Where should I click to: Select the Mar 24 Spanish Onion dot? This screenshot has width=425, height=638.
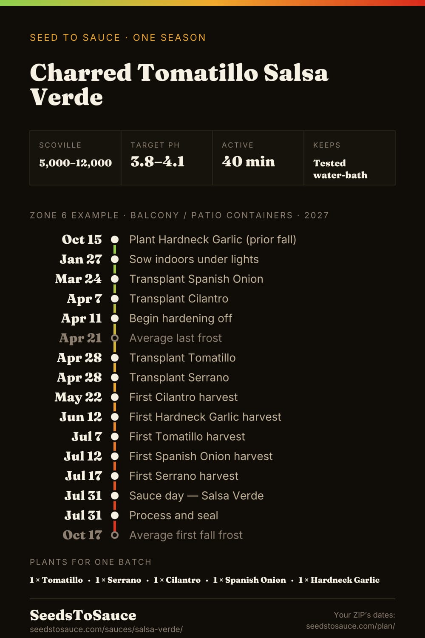[115, 279]
